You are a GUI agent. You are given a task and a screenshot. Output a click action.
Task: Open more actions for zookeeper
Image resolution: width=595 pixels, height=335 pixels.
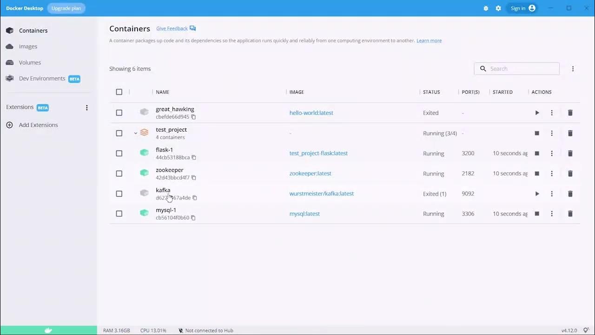(x=552, y=174)
